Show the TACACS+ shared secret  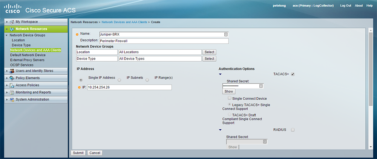tap(229, 92)
